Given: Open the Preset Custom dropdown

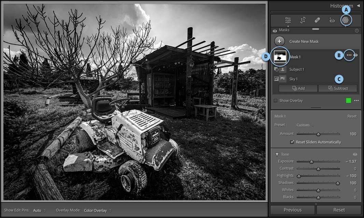Looking at the screenshot, I should 305,125.
